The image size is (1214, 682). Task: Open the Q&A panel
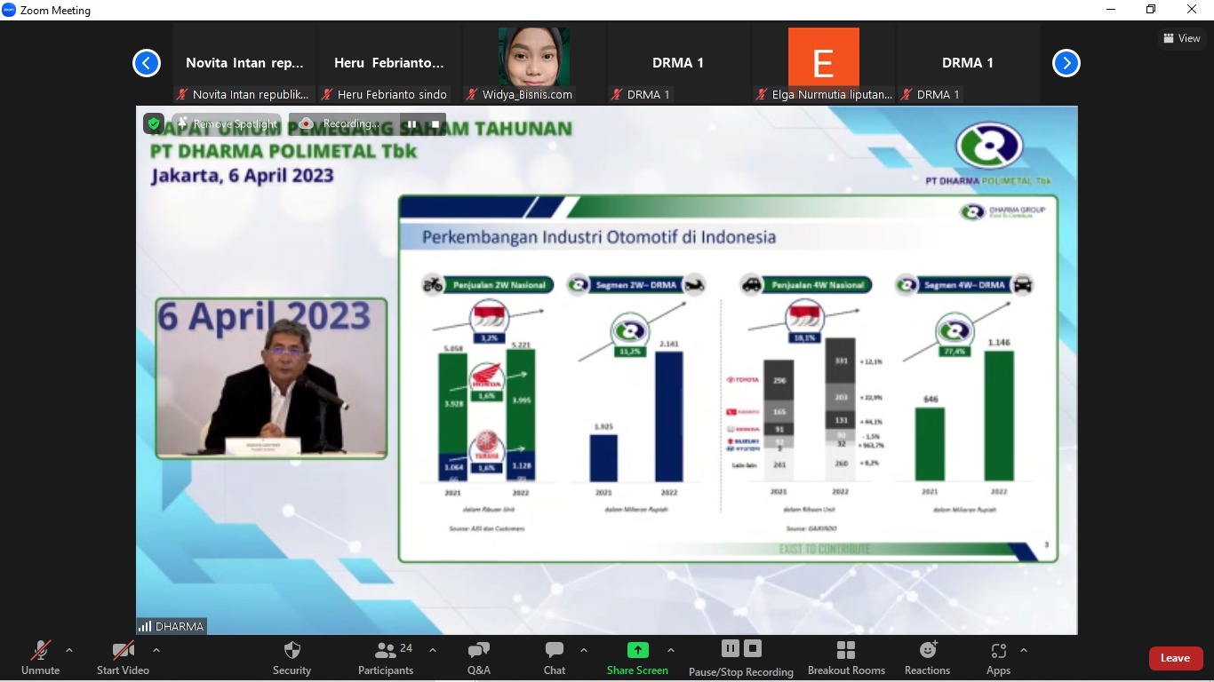(478, 650)
